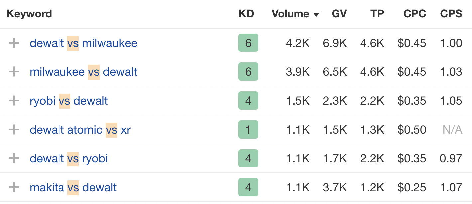Image resolution: width=472 pixels, height=204 pixels.
Task: Click the KD badge for "makita vs dewalt"
Action: pos(248,187)
